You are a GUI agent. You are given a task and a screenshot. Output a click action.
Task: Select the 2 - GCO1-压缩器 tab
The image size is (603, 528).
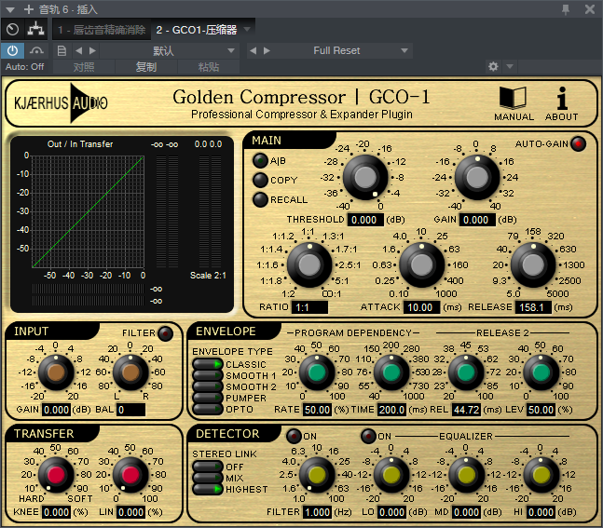197,30
